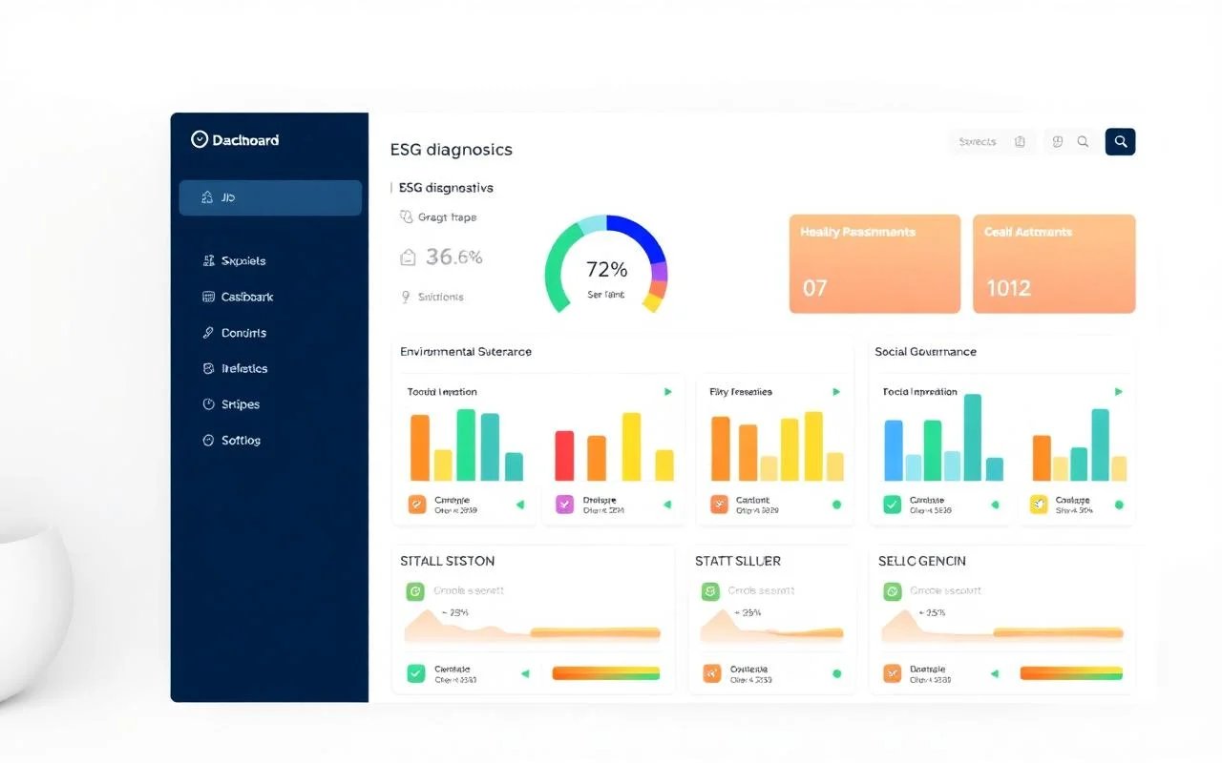Click orange progress bar in SELIC GENCIN chart

[1058, 632]
